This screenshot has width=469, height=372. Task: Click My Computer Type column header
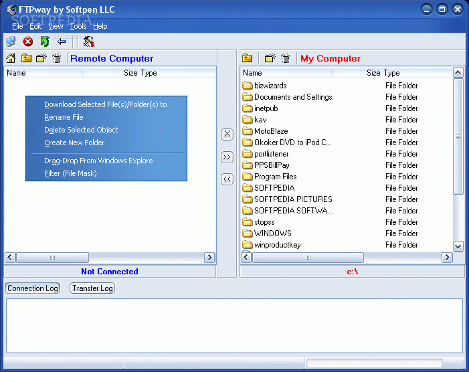coord(417,73)
